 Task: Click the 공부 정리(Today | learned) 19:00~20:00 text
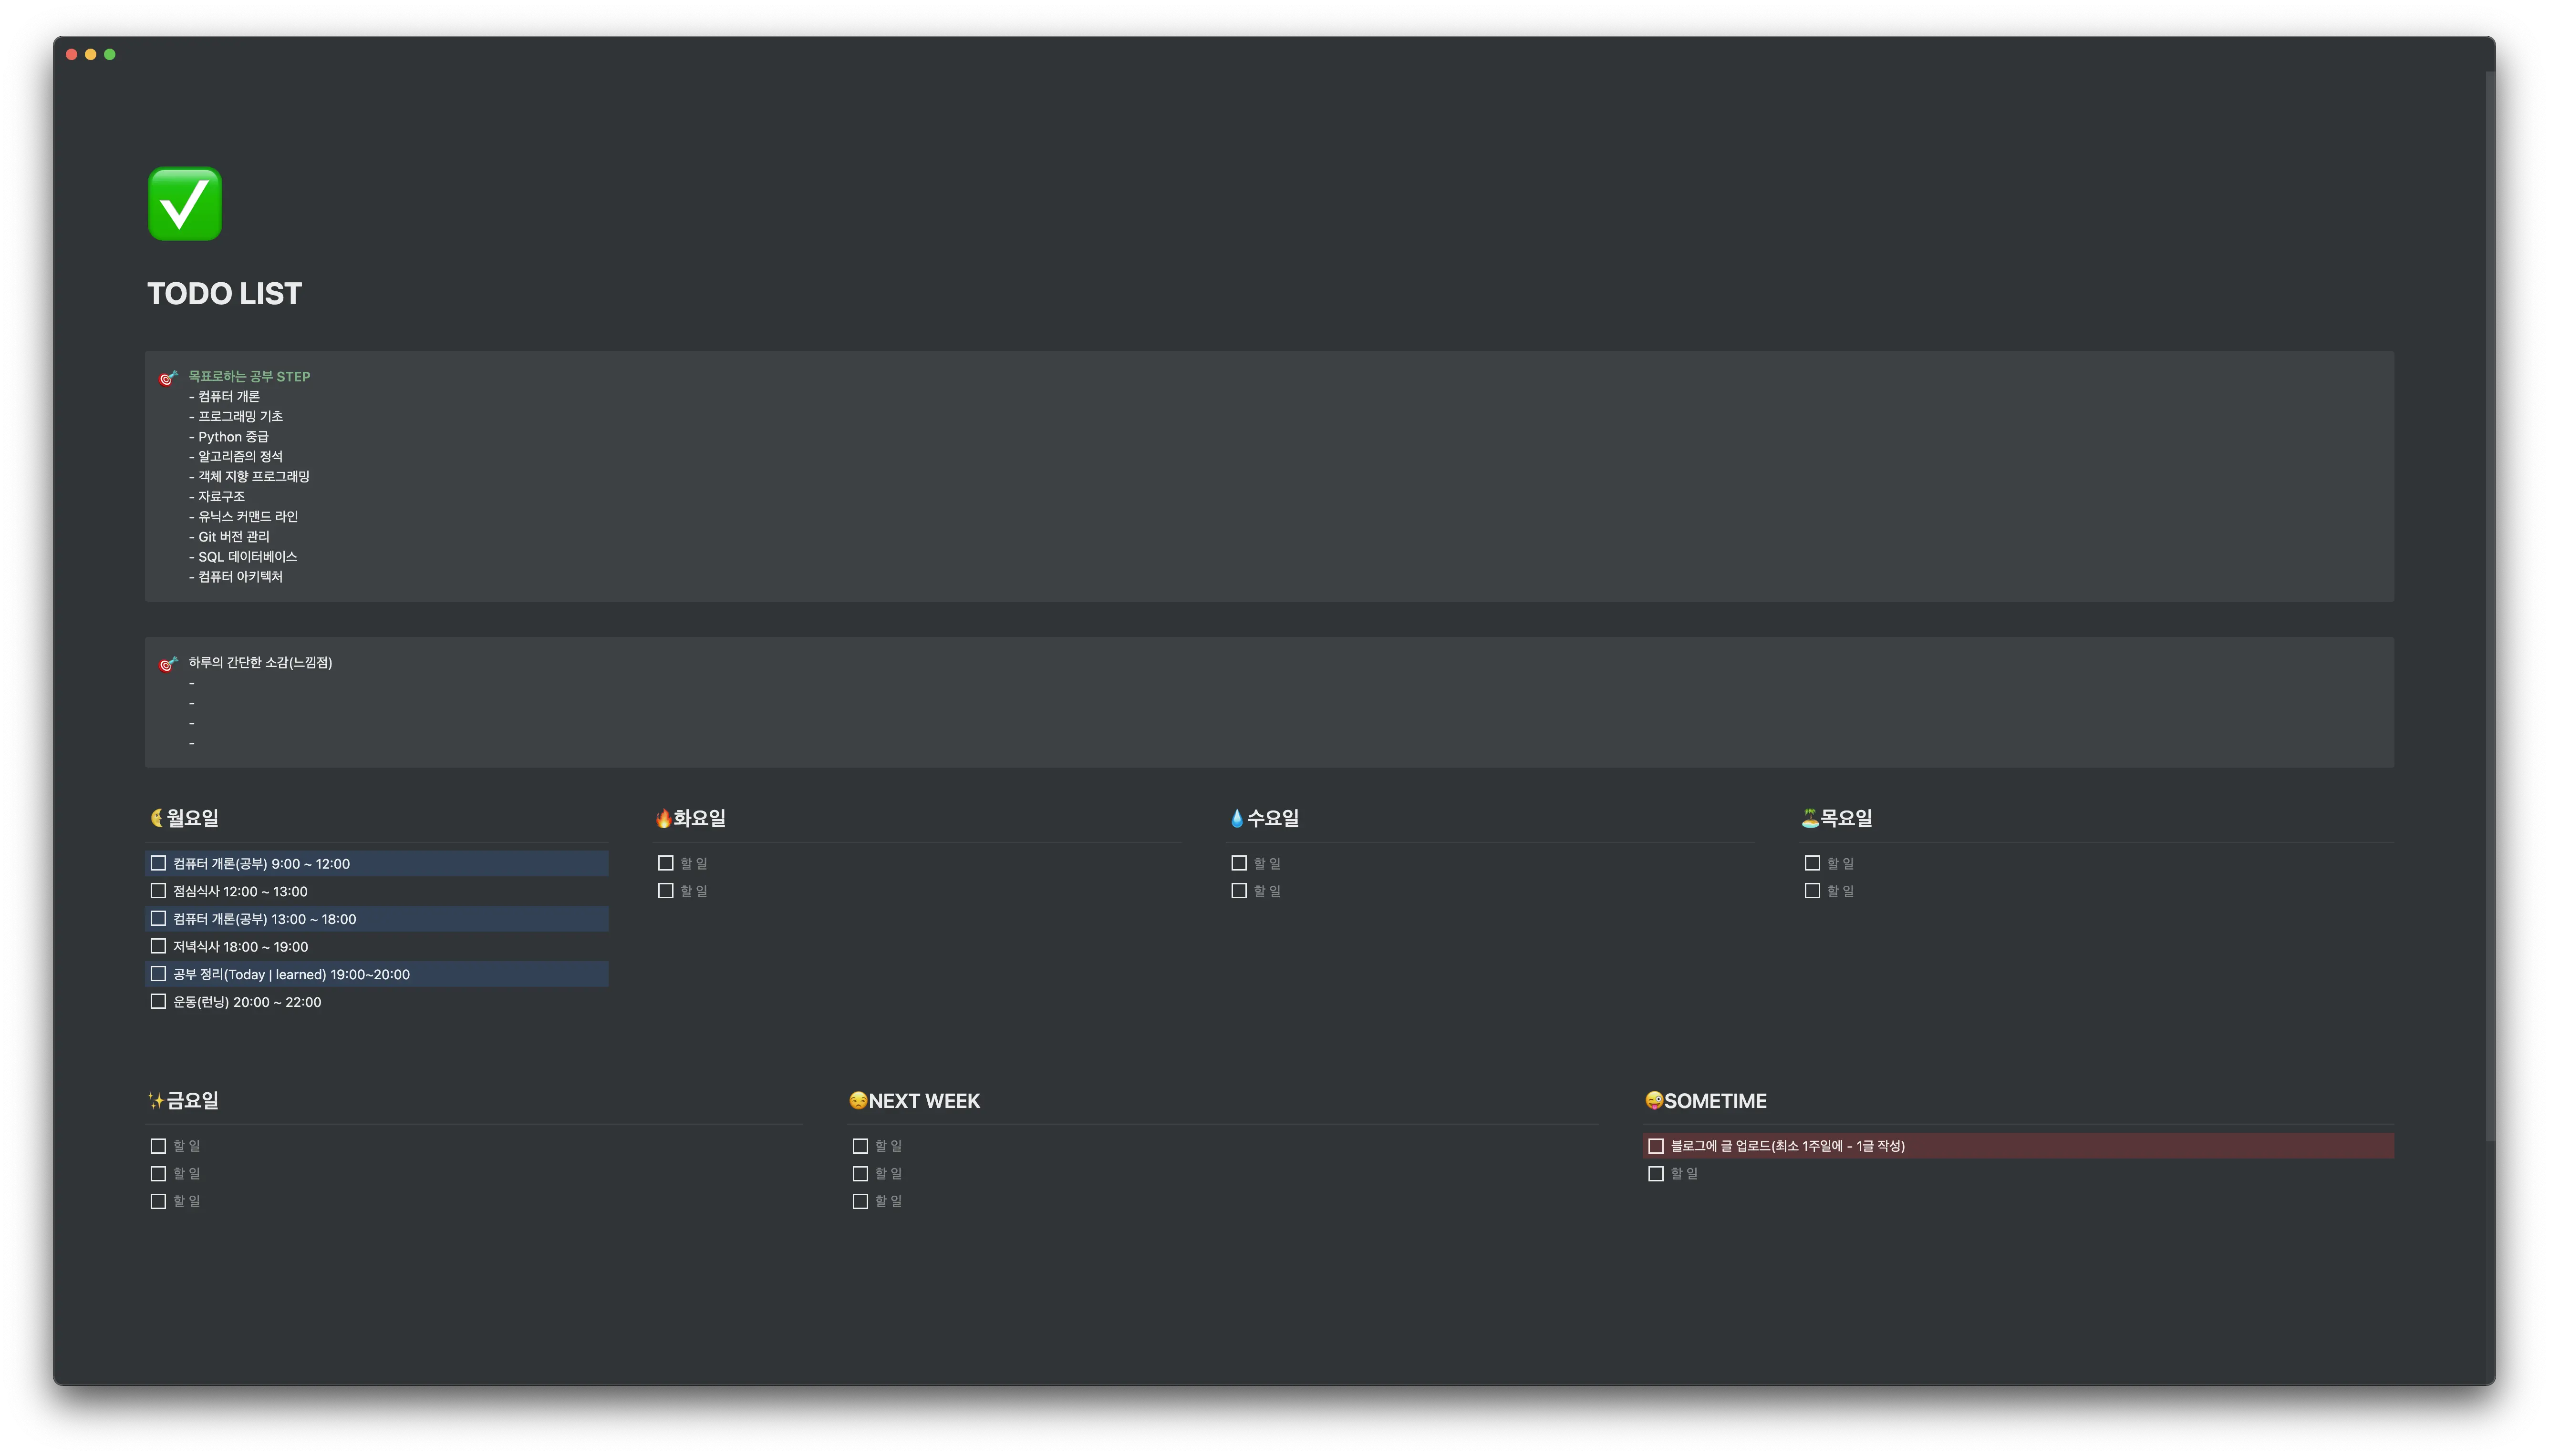[x=291, y=974]
